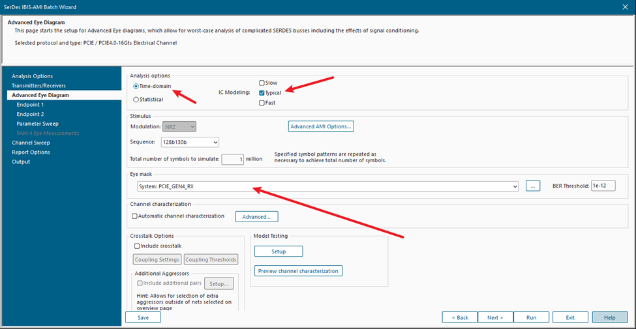Select Endpoint 1 in the navigation tree
Image resolution: width=636 pixels, height=329 pixels.
[x=30, y=104]
